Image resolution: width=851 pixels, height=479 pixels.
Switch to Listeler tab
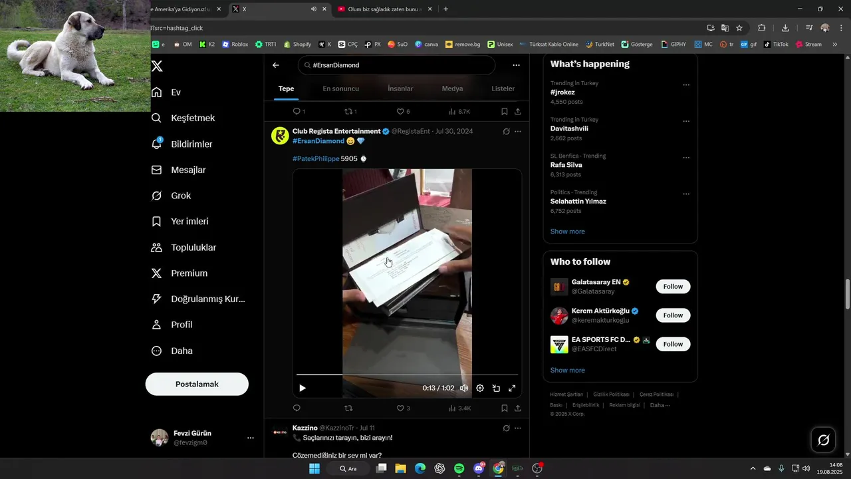click(503, 88)
